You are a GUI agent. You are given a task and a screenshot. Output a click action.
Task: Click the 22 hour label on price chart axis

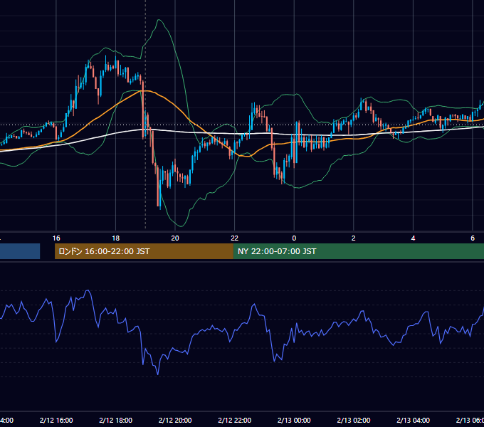coord(235,238)
